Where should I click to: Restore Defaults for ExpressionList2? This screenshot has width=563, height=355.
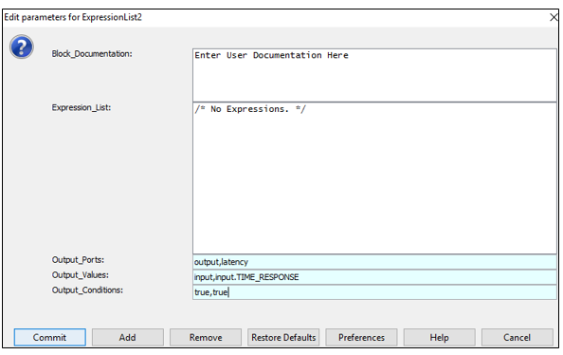[x=283, y=337]
